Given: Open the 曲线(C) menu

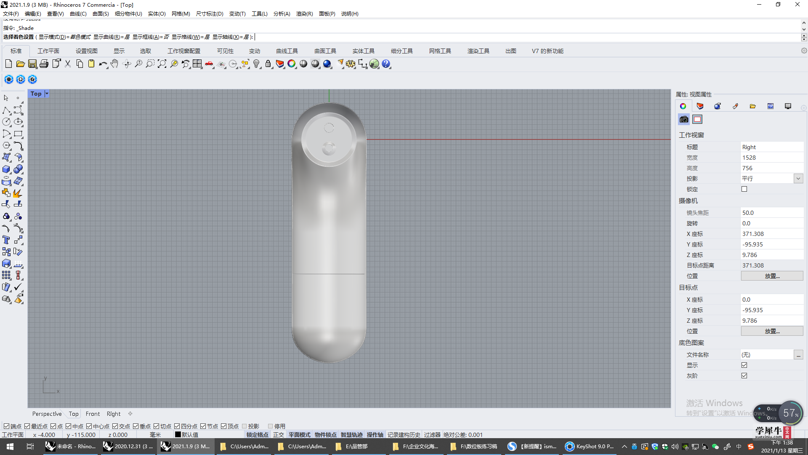Looking at the screenshot, I should click(x=78, y=14).
